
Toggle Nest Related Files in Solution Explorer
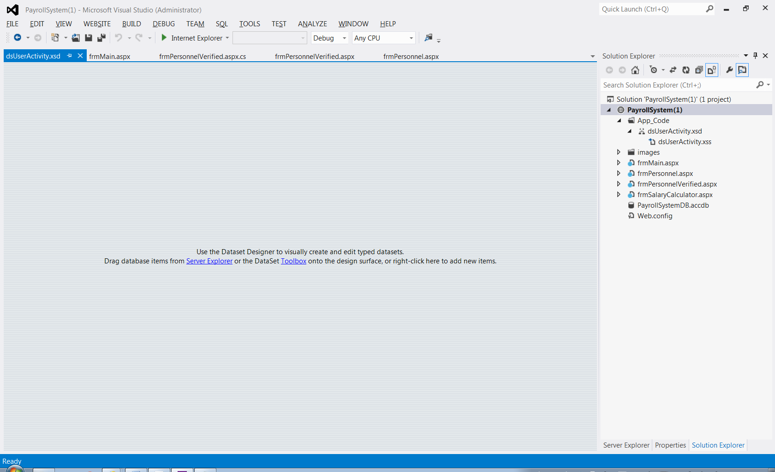(712, 70)
